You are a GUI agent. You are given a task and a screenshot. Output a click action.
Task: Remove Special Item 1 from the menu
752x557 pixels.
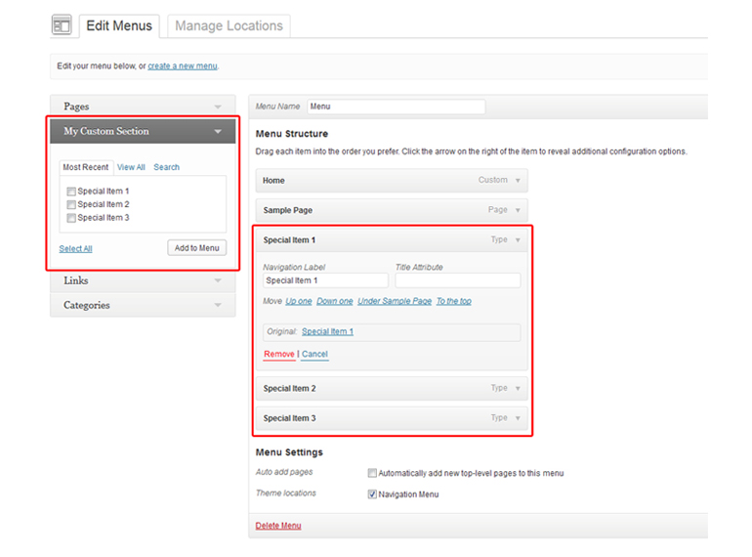click(278, 354)
